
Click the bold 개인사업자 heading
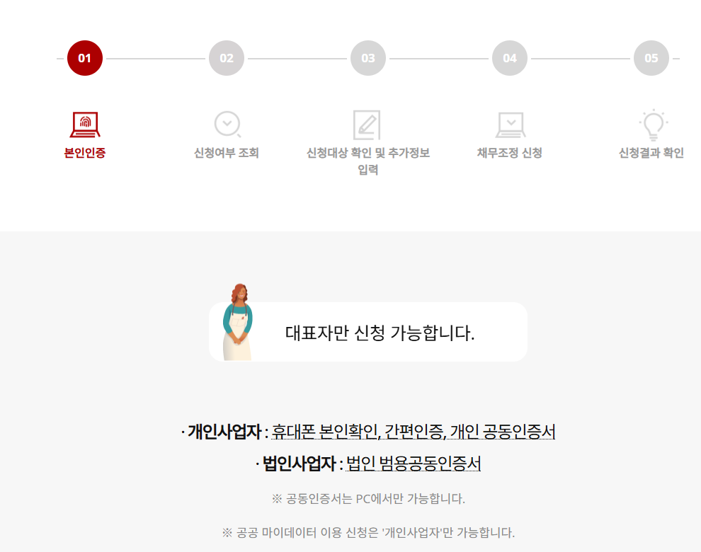[x=224, y=432]
